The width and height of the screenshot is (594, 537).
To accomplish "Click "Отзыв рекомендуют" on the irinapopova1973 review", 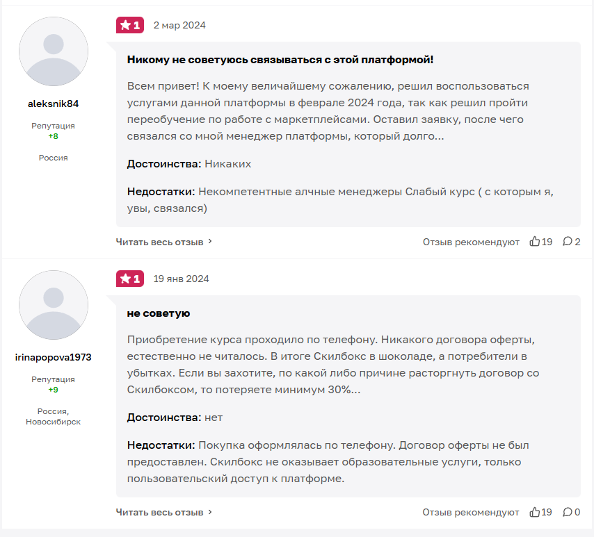I will (471, 512).
